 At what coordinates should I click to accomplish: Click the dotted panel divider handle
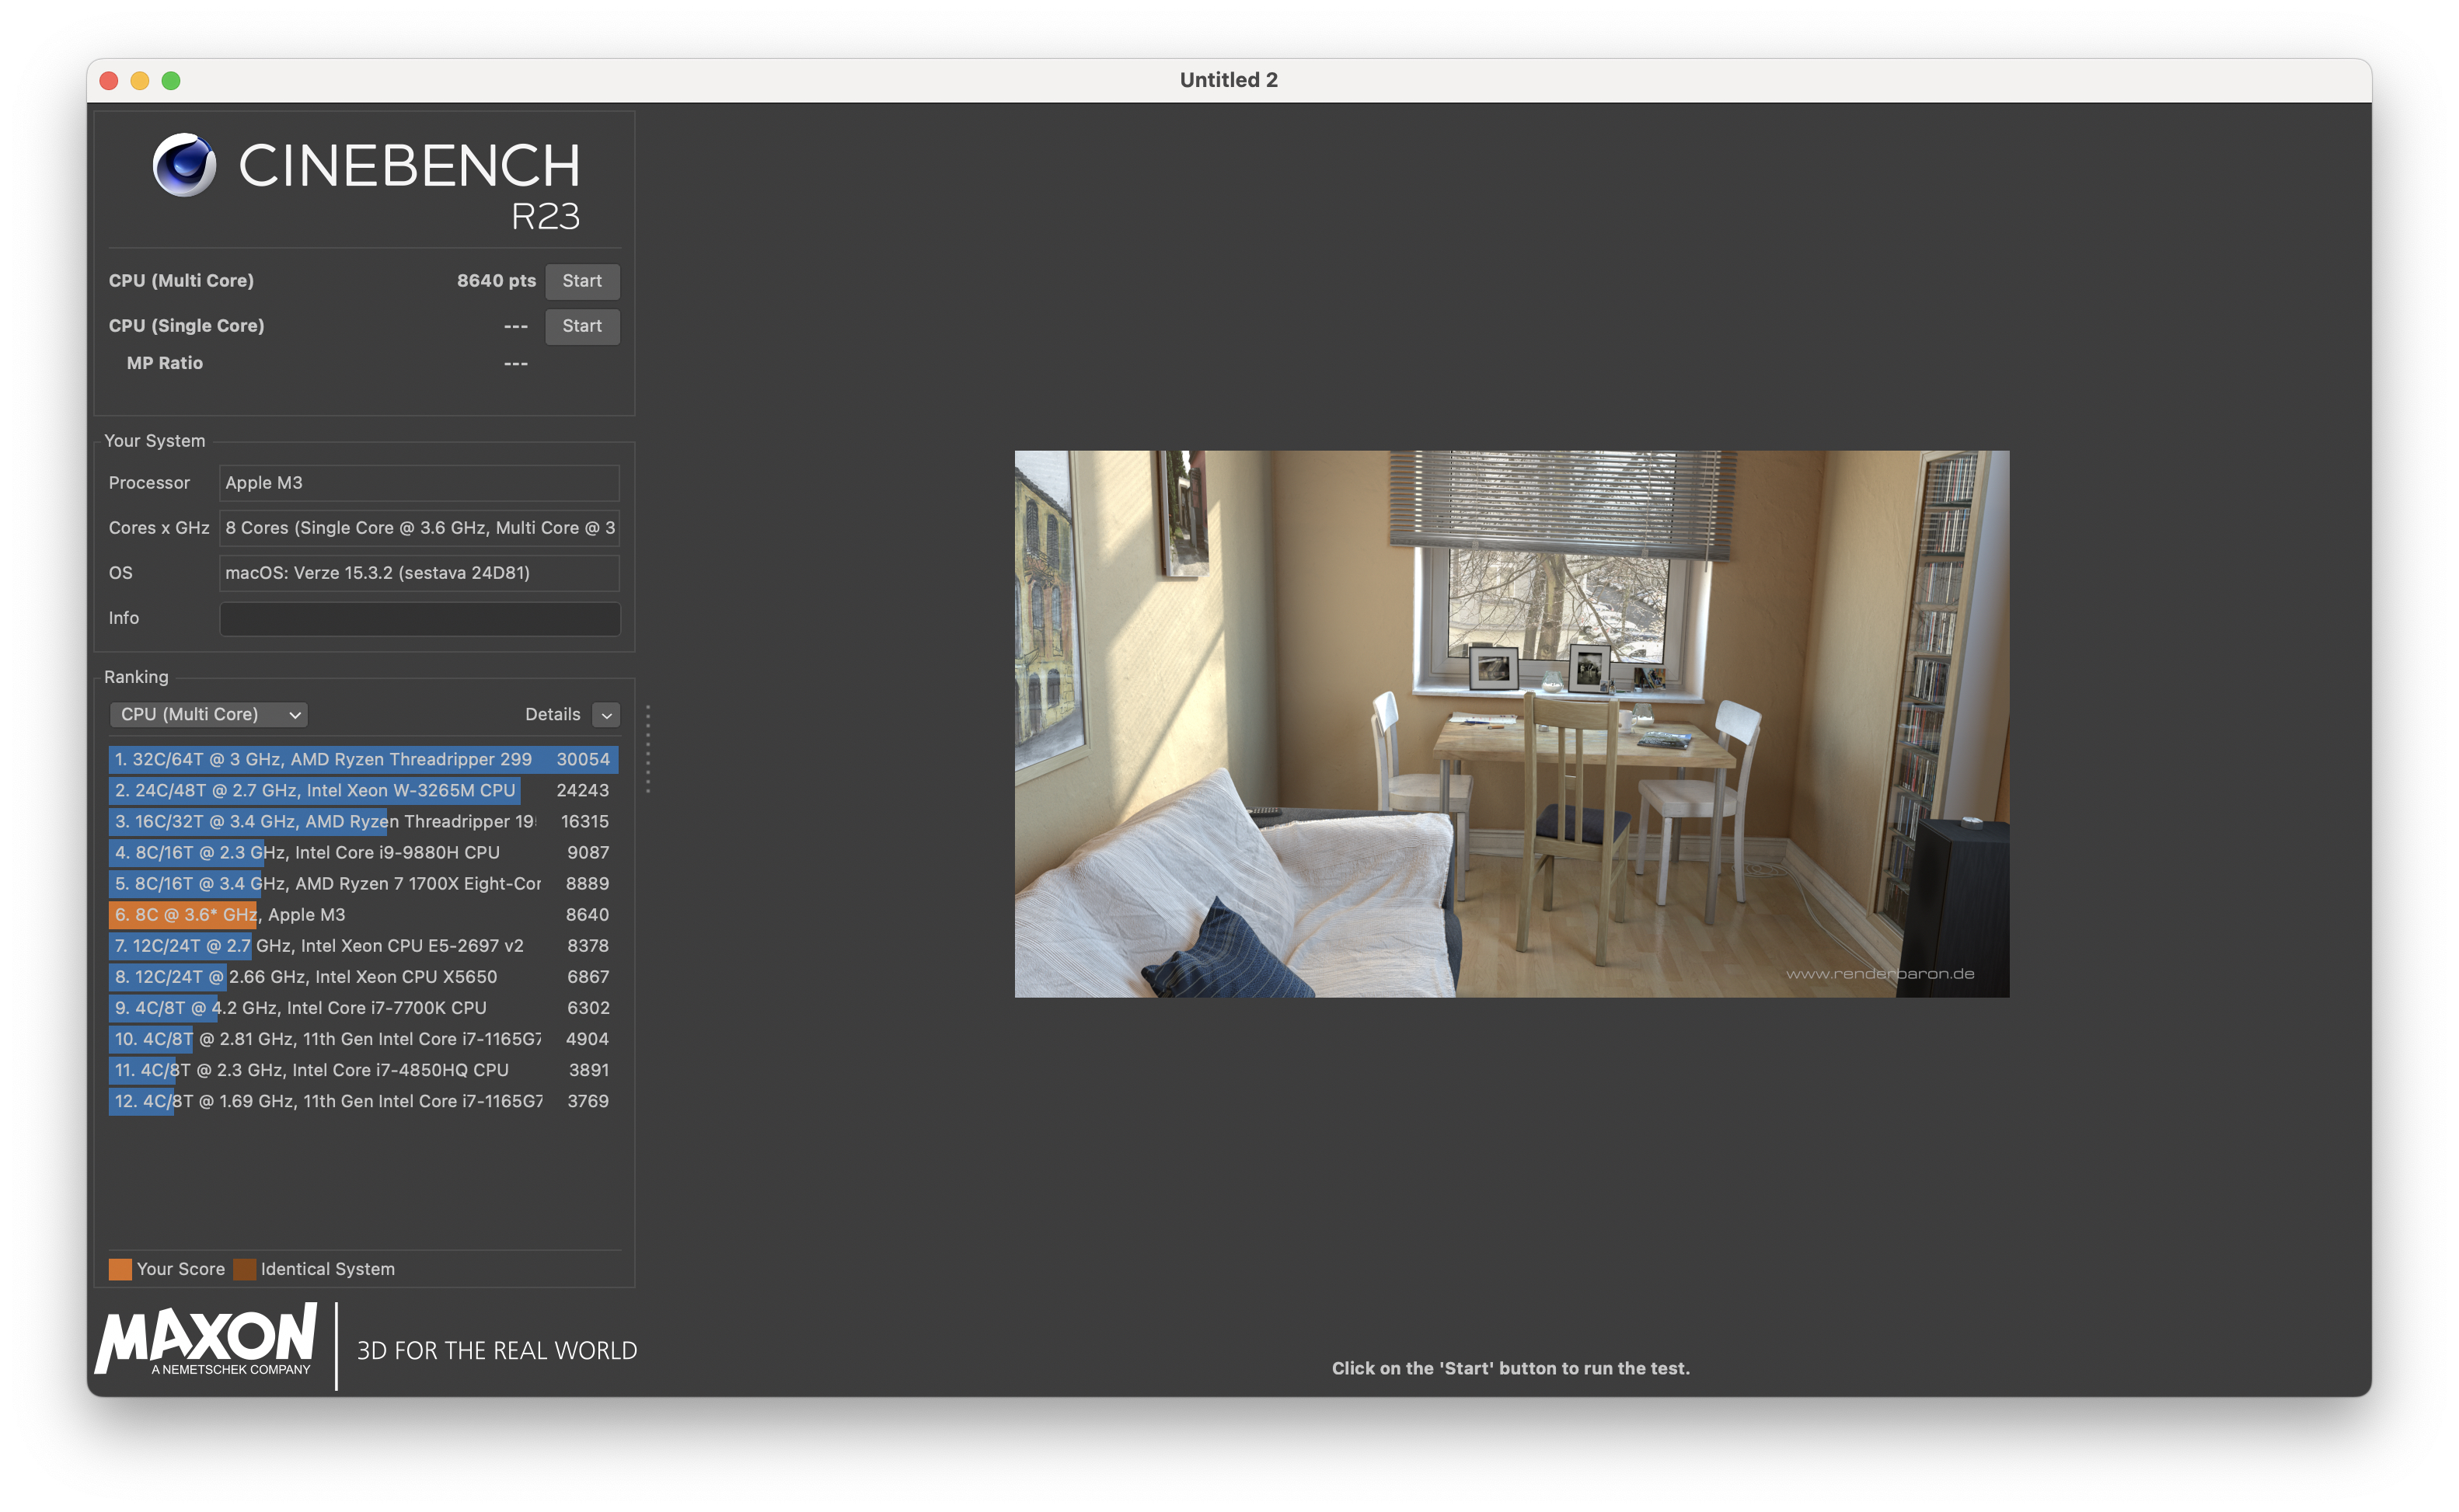point(648,749)
